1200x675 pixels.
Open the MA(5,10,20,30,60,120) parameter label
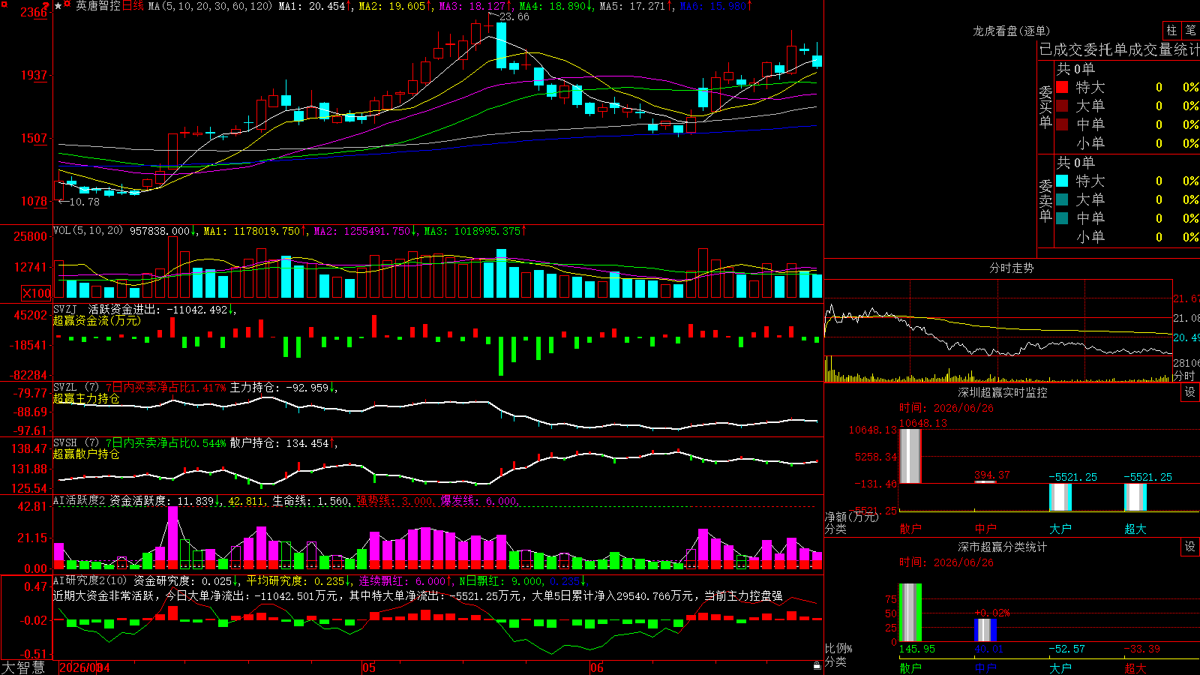tap(210, 6)
